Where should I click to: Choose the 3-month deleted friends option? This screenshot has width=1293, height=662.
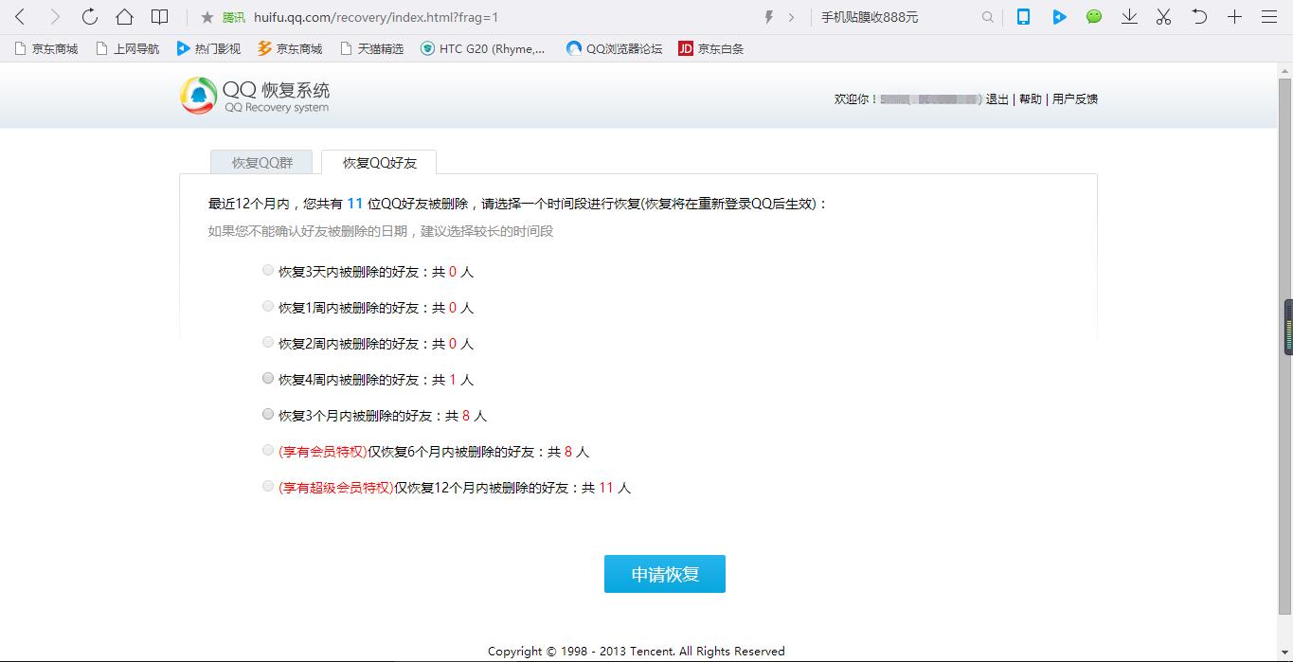[x=268, y=415]
